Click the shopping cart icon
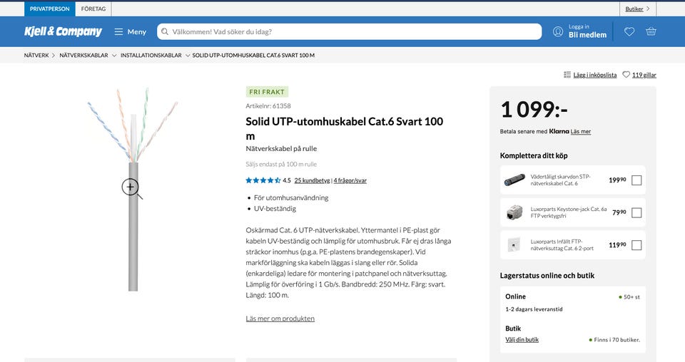This screenshot has width=685, height=362. coord(651,31)
